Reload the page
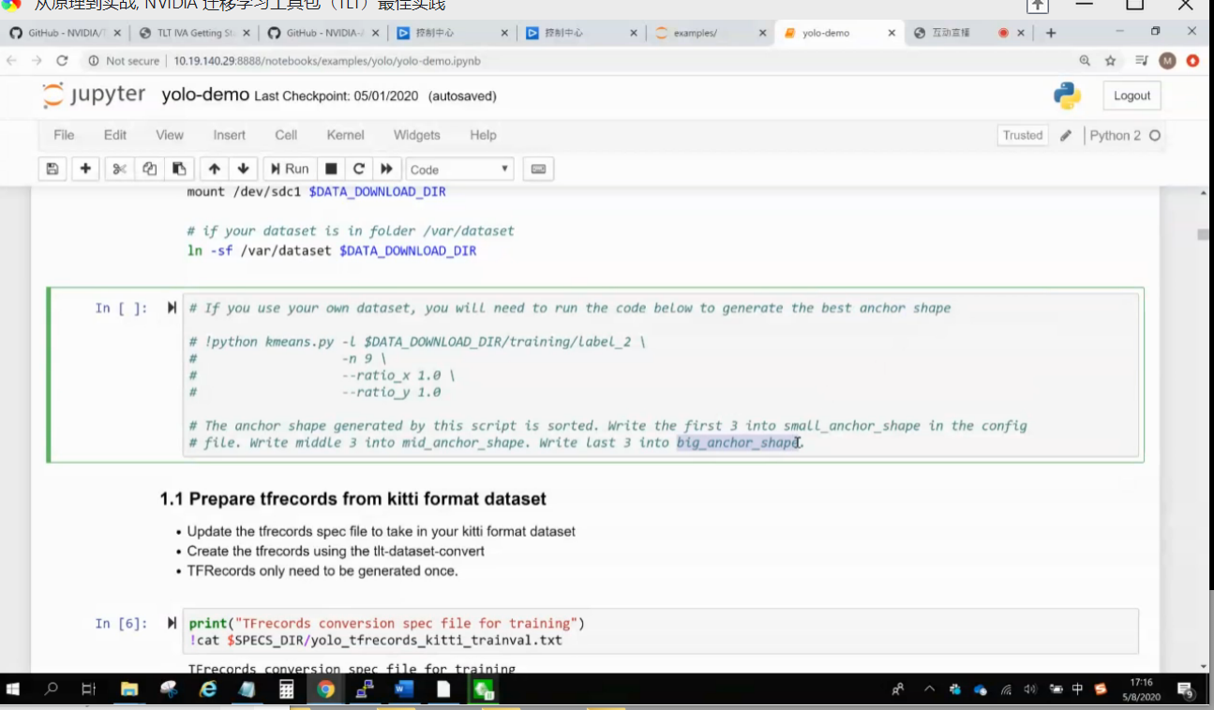The width and height of the screenshot is (1214, 710). click(x=62, y=61)
